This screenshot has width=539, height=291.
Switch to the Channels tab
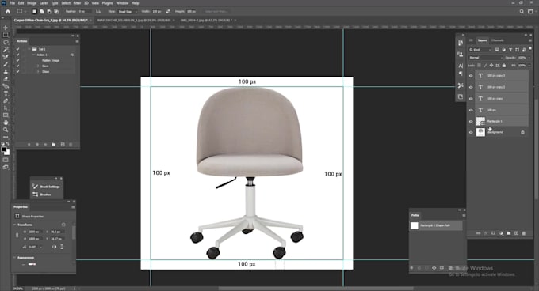point(498,40)
